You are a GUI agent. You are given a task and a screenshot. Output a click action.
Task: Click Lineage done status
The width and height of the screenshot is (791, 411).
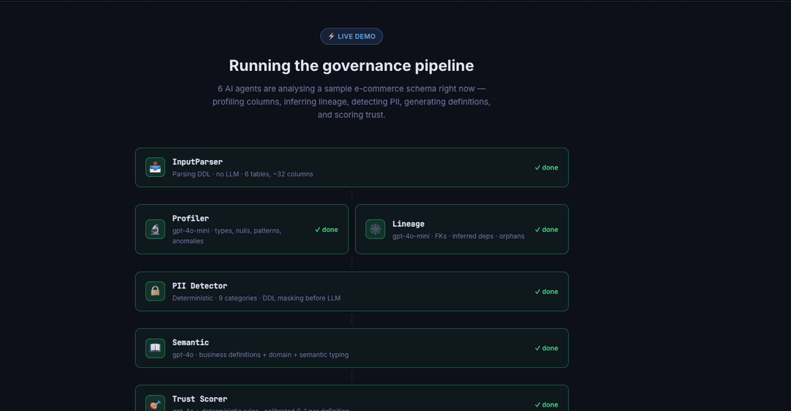pyautogui.click(x=546, y=230)
